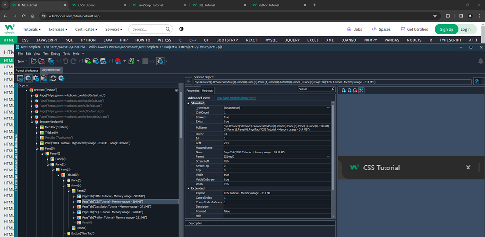Click the Run test green play icon
Viewport: 485px width, 237px height.
(x=131, y=61)
